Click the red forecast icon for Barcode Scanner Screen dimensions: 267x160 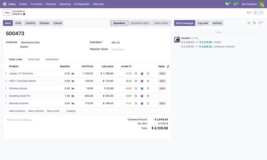pos(73,103)
